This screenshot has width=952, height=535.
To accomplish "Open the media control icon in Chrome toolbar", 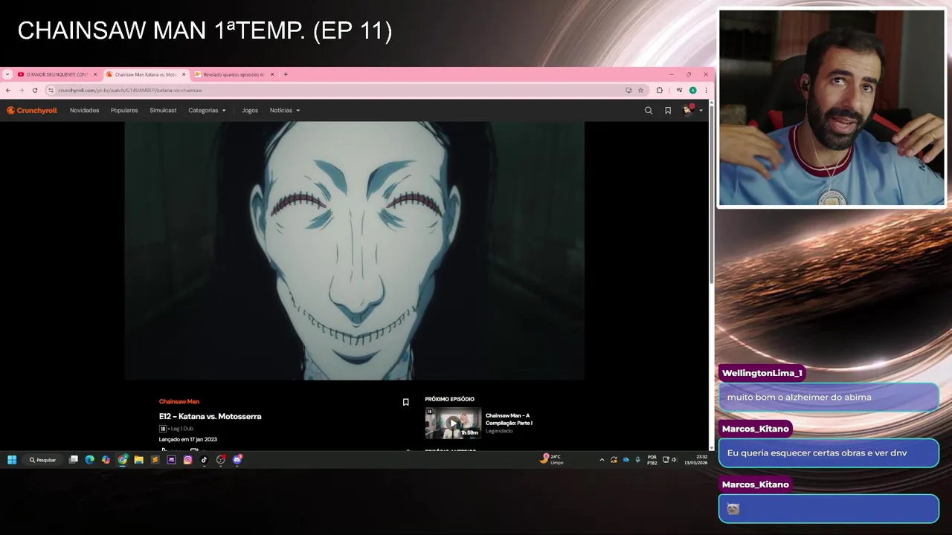I will tap(679, 90).
